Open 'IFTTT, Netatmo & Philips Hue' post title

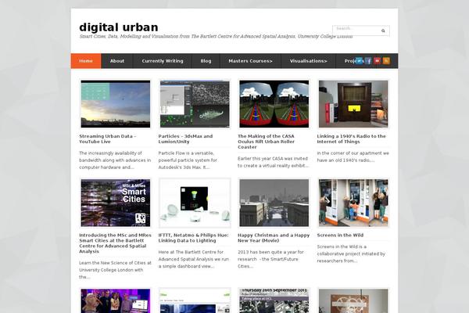(x=194, y=238)
